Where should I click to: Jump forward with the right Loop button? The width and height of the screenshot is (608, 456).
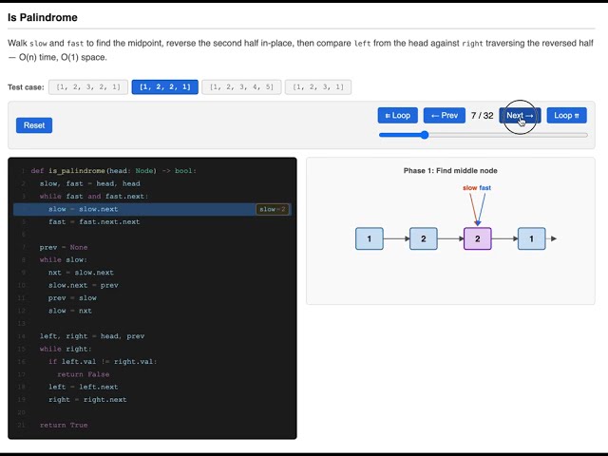(566, 115)
